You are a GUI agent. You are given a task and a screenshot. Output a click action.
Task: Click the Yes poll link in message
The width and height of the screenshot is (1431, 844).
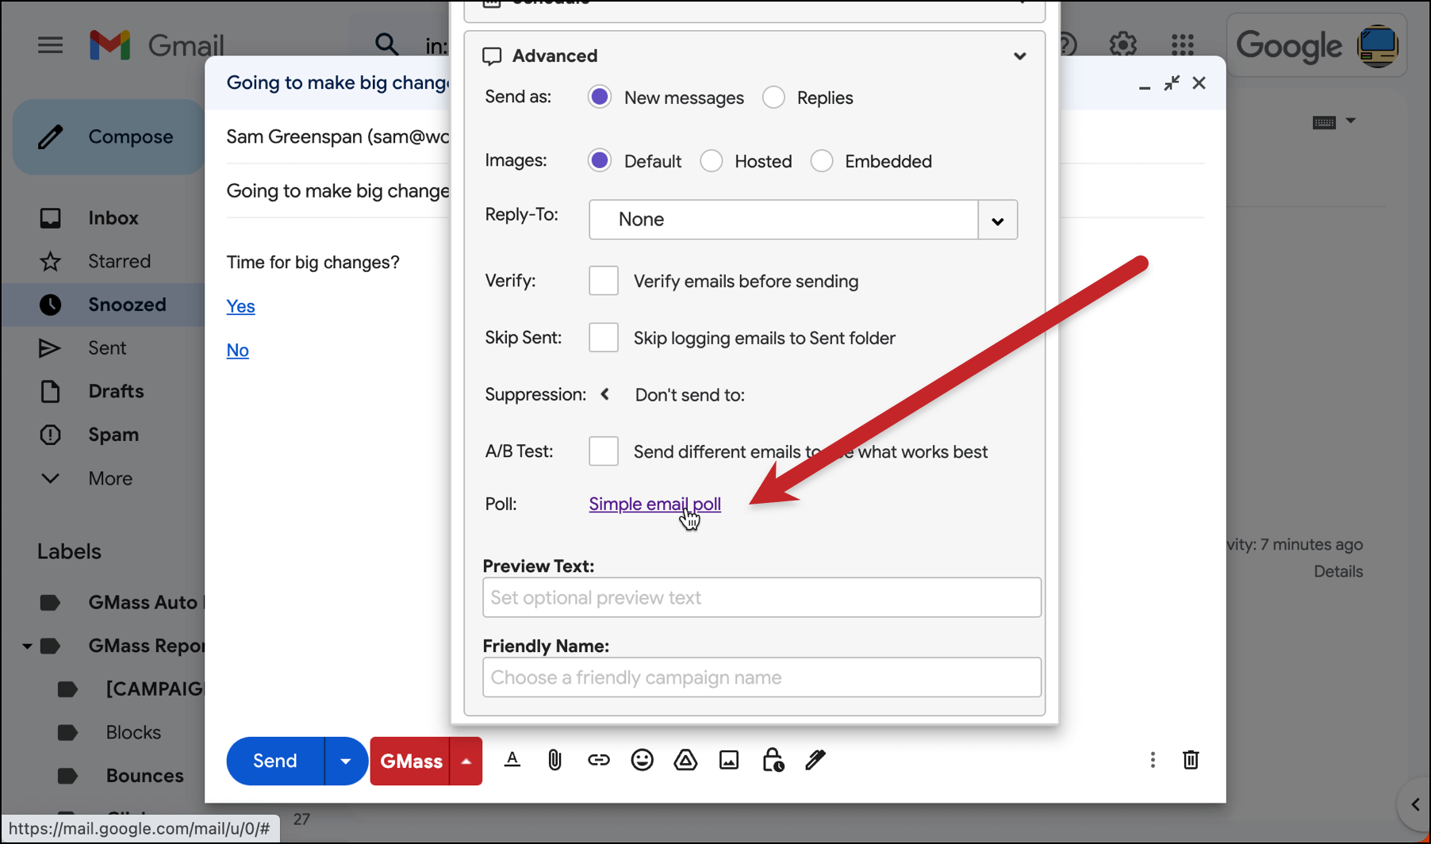pos(240,306)
